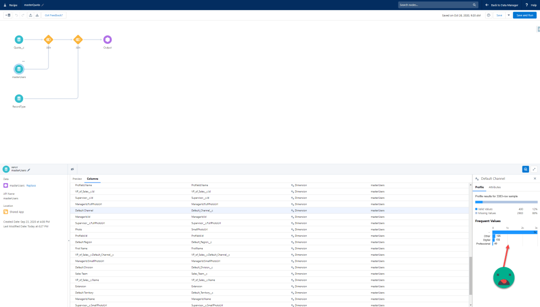540x307 pixels.
Task: Click the Save and Run button
Action: coord(524,15)
